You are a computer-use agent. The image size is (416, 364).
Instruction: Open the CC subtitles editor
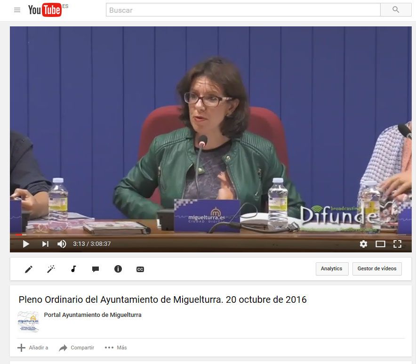(x=140, y=269)
